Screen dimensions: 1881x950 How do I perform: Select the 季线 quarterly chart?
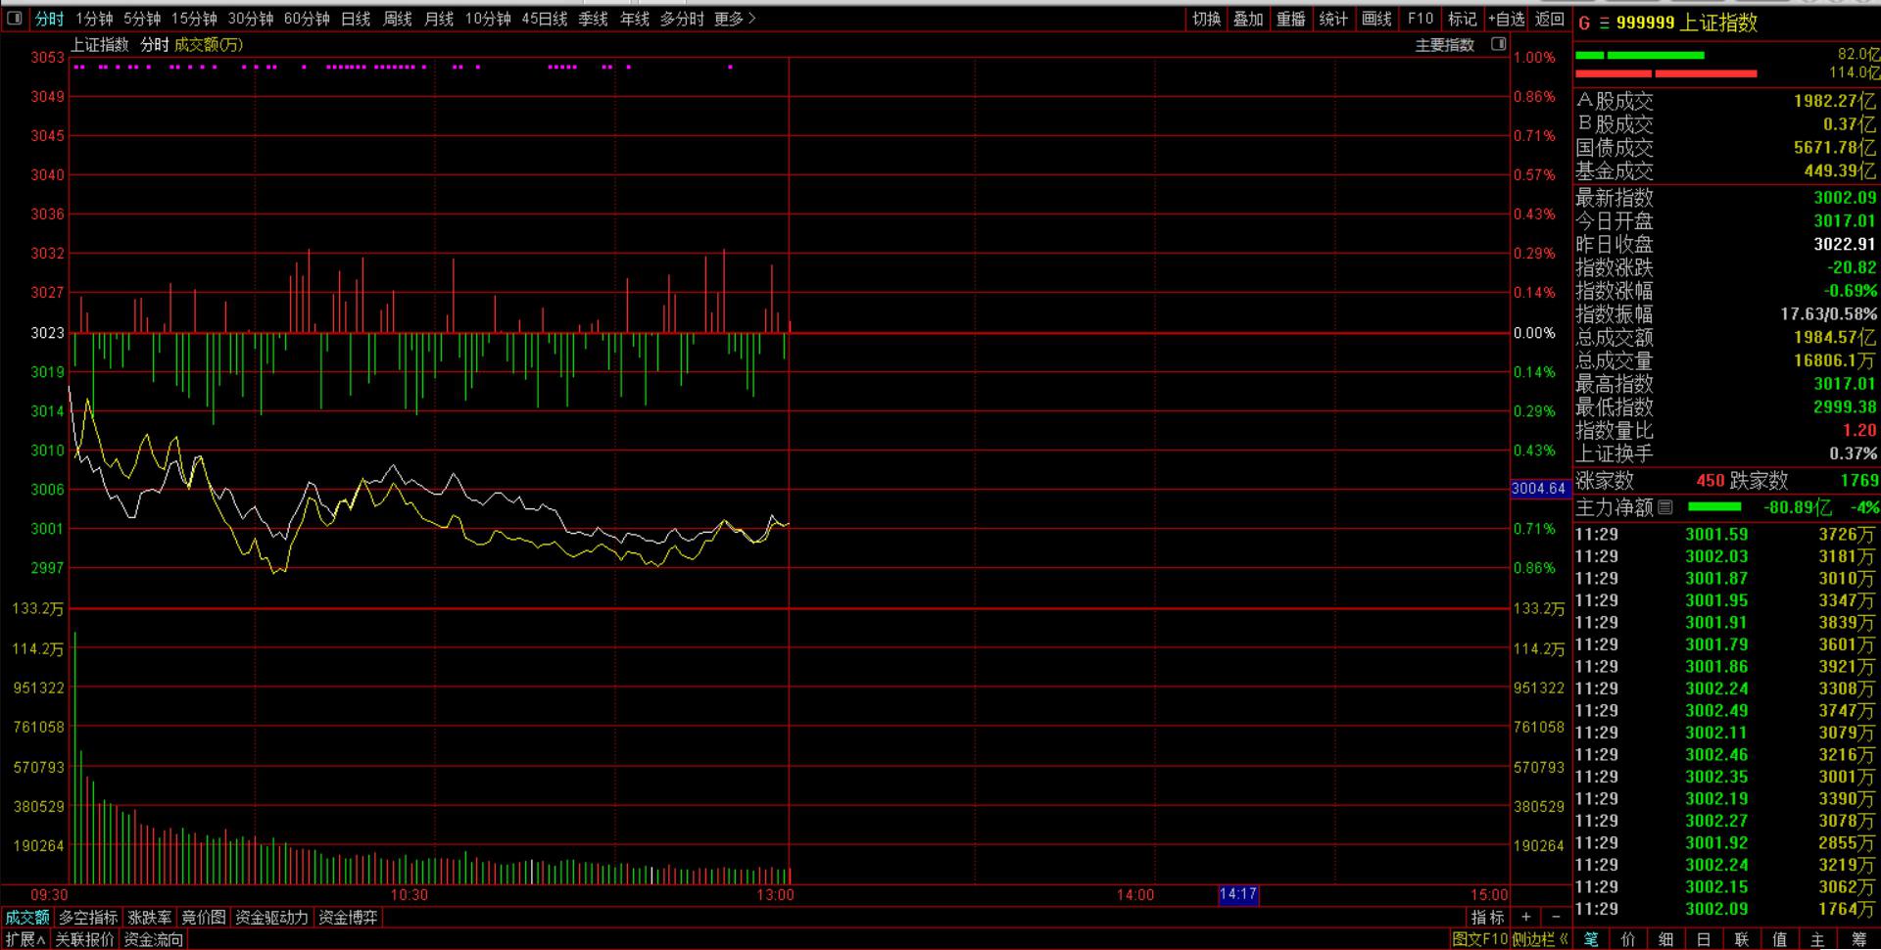[593, 19]
